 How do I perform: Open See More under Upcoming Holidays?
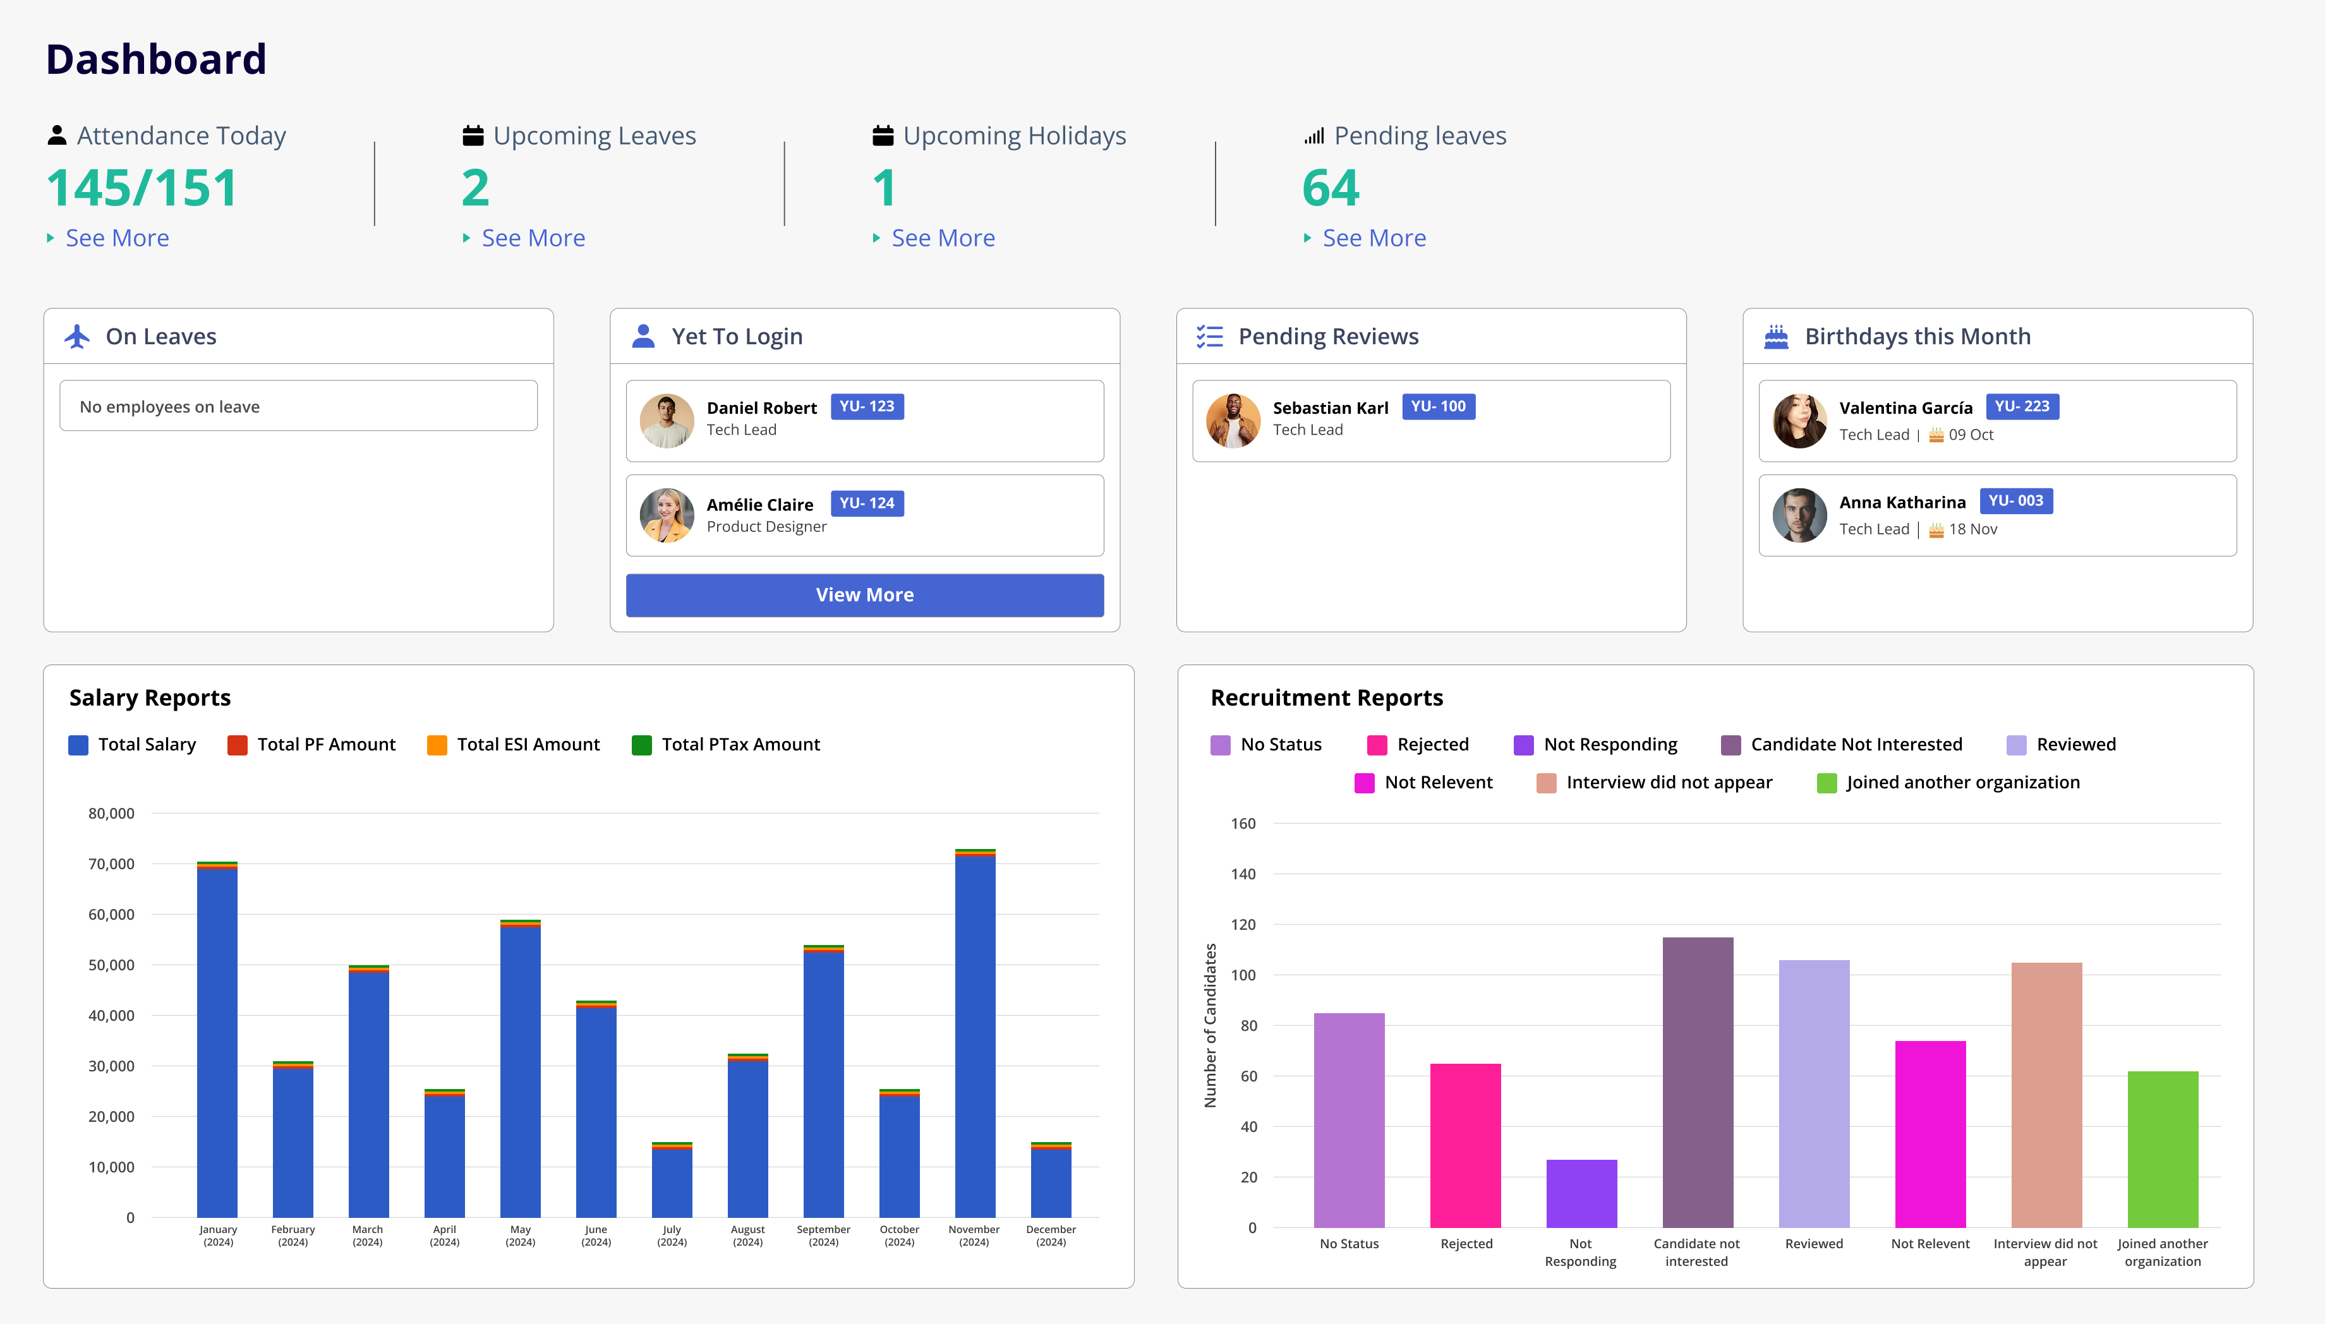[942, 238]
